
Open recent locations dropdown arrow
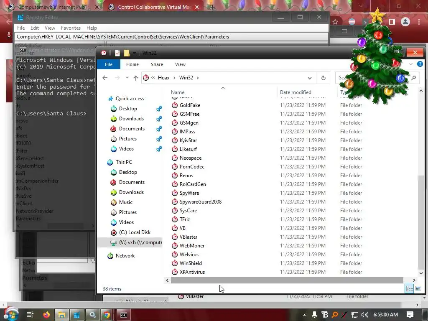tap(127, 78)
